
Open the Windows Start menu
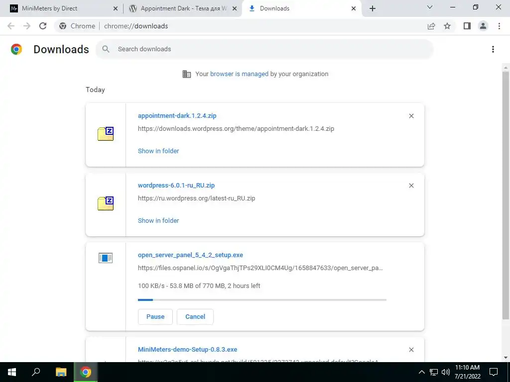12,372
